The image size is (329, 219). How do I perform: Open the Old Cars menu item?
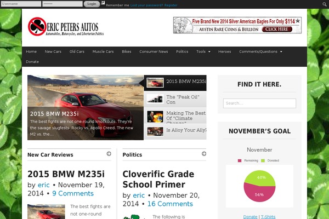click(x=77, y=51)
